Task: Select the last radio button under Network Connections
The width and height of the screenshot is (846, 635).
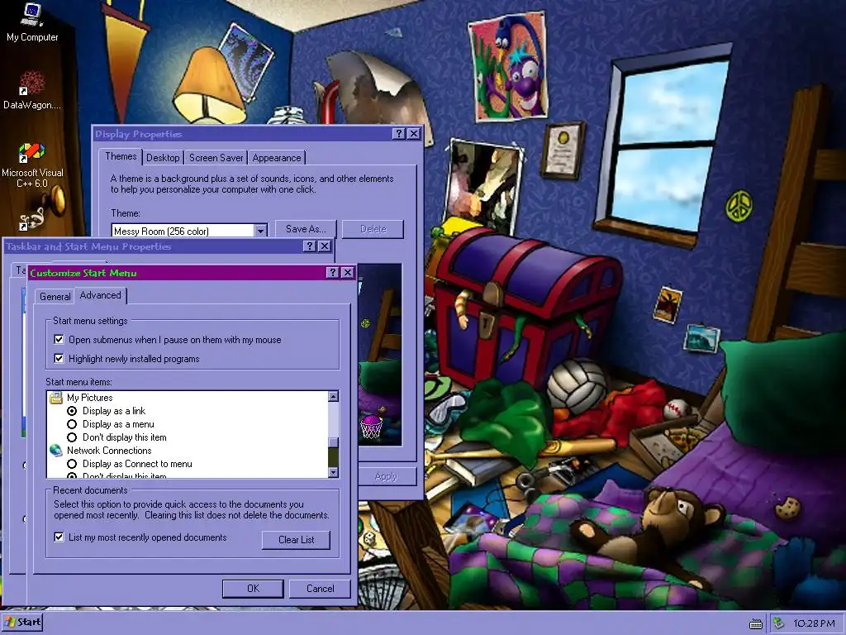Action: coord(72,475)
